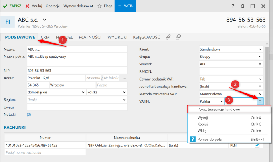Open the history clock icon tab
The image size is (273, 162).
(178, 37)
